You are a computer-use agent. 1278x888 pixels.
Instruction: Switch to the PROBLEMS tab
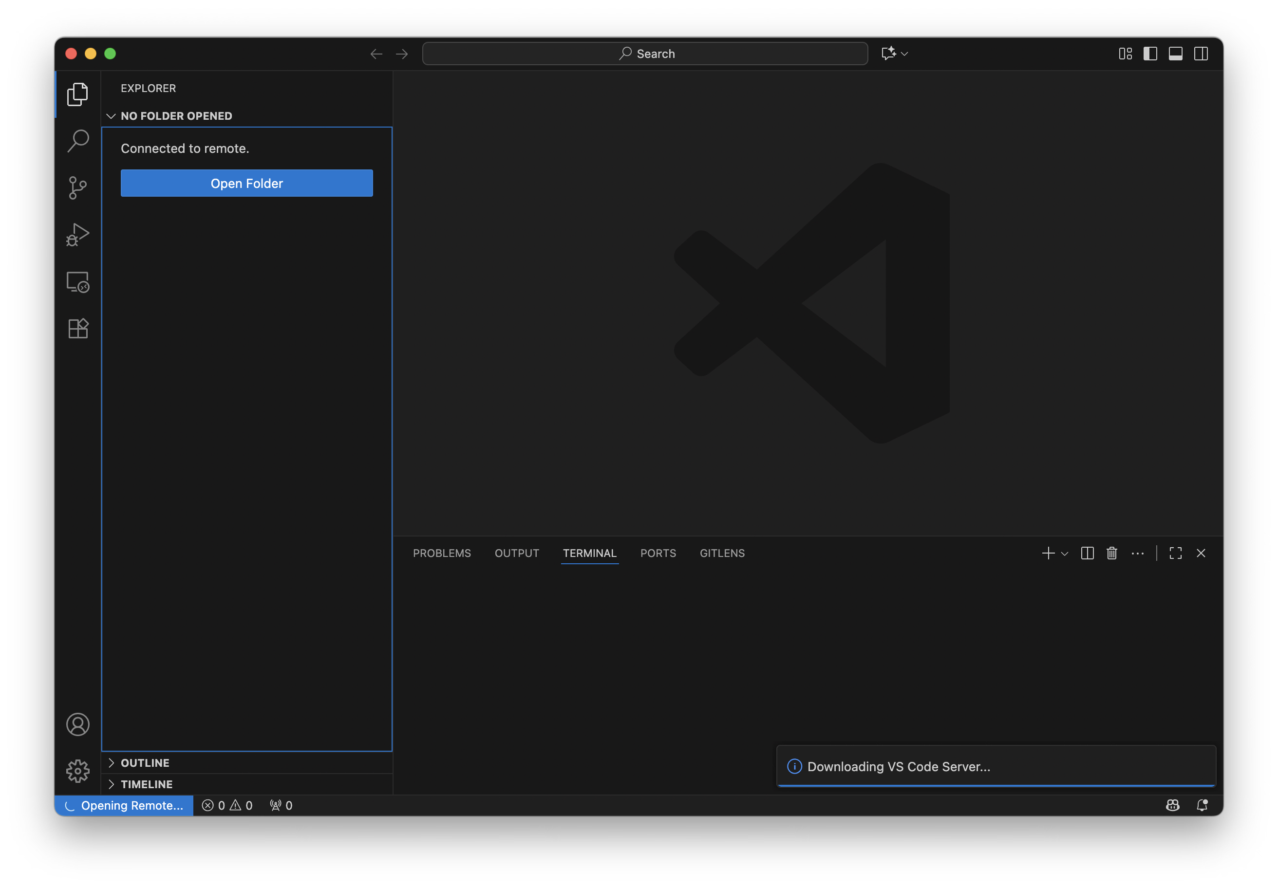pyautogui.click(x=441, y=553)
